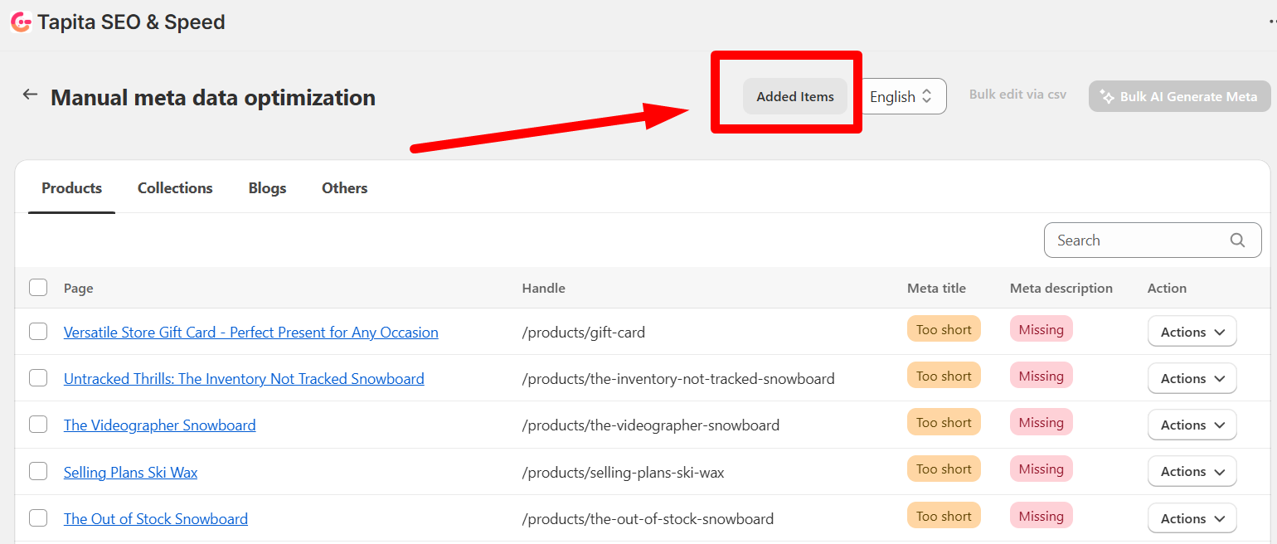
Task: Open Actions dropdown for selling-plans-ski-wax
Action: pos(1192,471)
